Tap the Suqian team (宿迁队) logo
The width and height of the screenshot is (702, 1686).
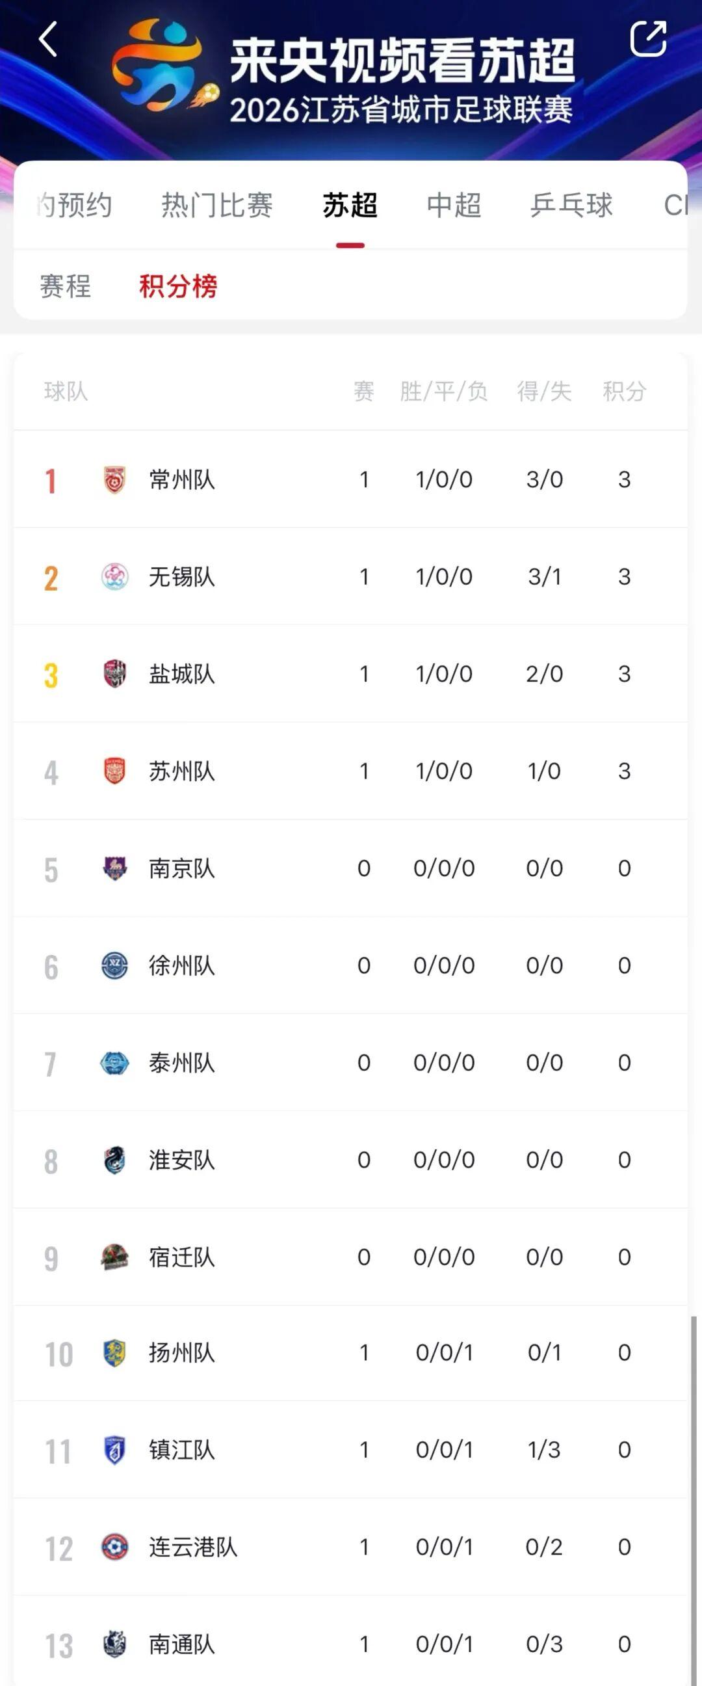(x=114, y=1257)
